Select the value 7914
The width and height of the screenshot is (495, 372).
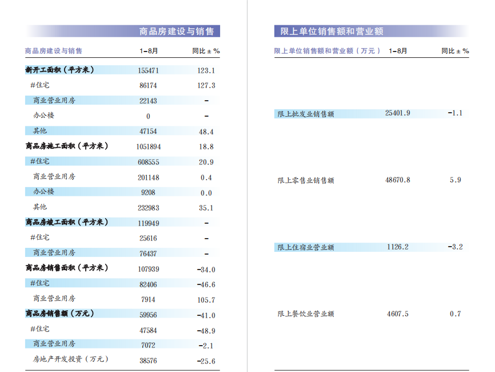[x=148, y=299]
